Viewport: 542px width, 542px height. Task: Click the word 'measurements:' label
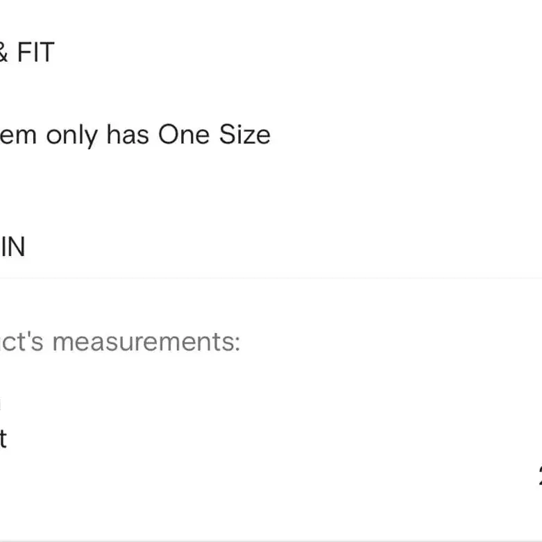146,341
